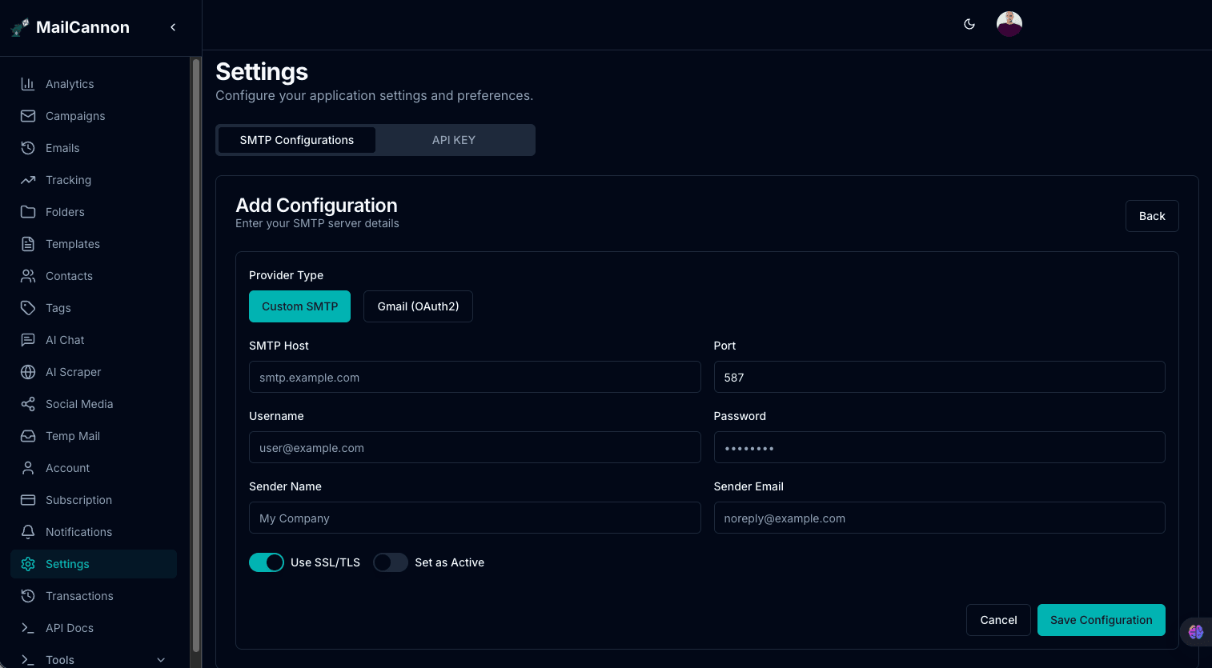1212x668 pixels.
Task: Click the Sender Email field
Action: coord(939,518)
